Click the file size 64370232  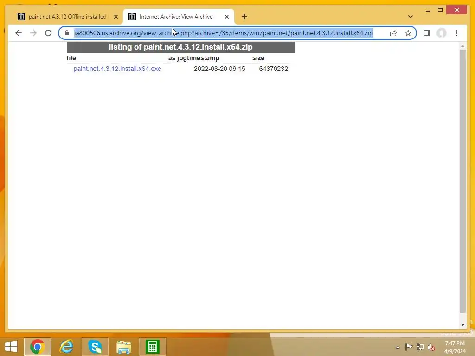click(273, 69)
